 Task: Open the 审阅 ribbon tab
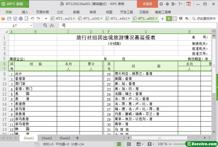click(x=93, y=12)
